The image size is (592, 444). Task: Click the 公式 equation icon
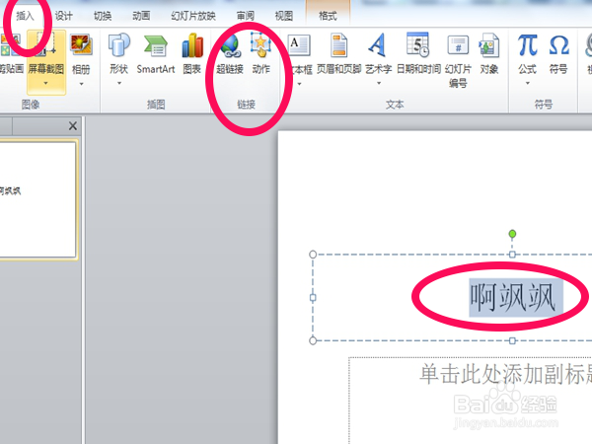point(528,45)
